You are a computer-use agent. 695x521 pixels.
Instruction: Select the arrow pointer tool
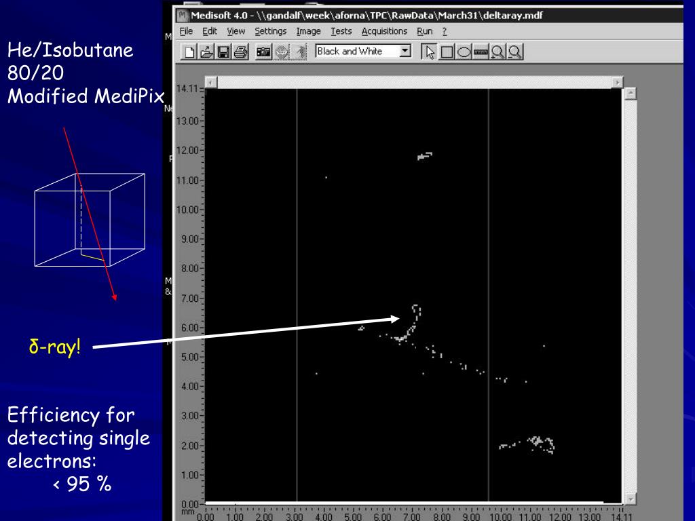click(429, 52)
